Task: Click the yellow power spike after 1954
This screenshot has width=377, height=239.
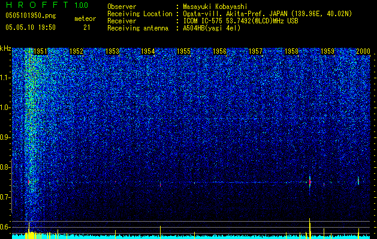Action: coord(160,232)
